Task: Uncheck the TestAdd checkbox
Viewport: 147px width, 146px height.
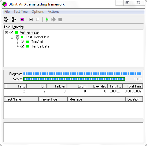Action: 23,42
